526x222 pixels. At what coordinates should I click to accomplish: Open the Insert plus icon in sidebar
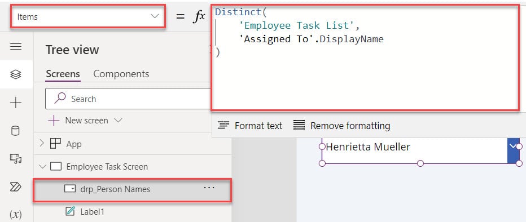click(x=16, y=103)
